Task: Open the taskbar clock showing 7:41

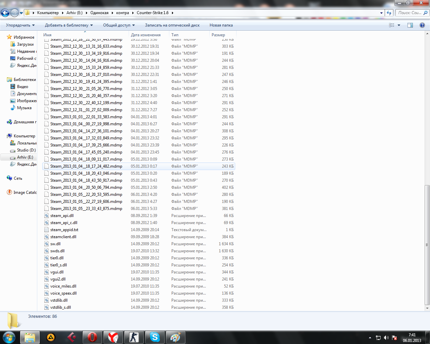Action: (x=412, y=338)
